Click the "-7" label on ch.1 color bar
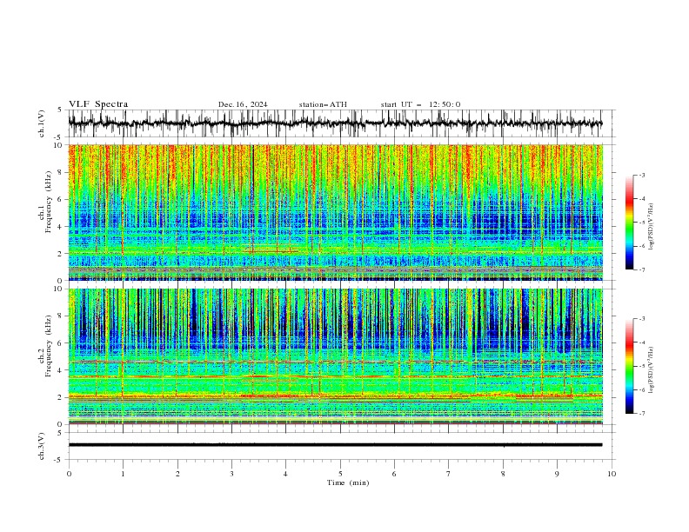689x532 pixels. [x=641, y=269]
